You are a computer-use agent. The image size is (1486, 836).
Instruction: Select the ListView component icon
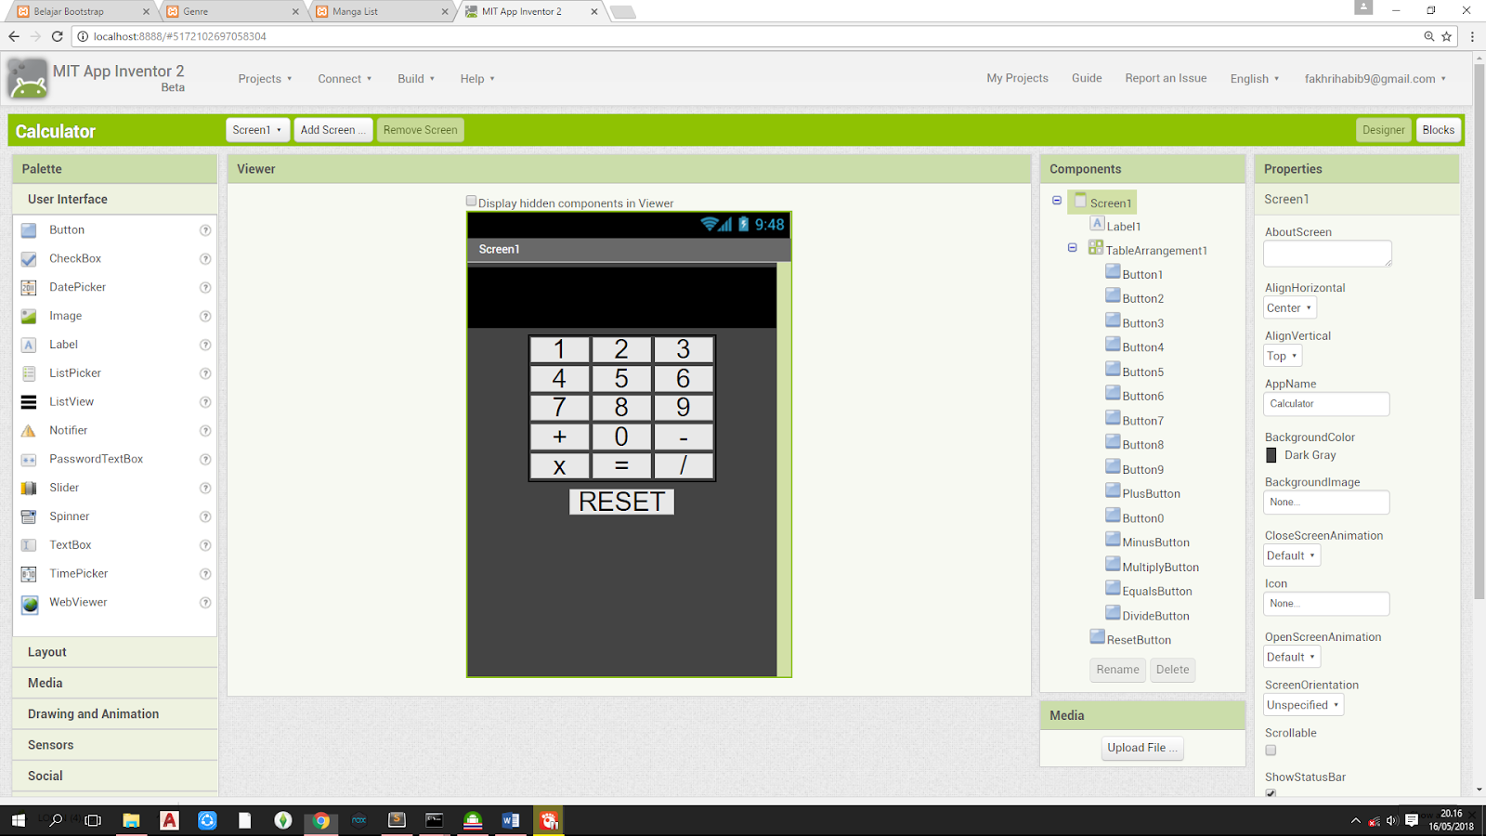(x=29, y=401)
